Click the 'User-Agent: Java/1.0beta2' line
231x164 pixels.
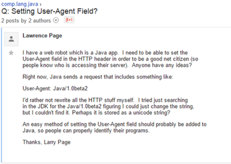pos(55,89)
